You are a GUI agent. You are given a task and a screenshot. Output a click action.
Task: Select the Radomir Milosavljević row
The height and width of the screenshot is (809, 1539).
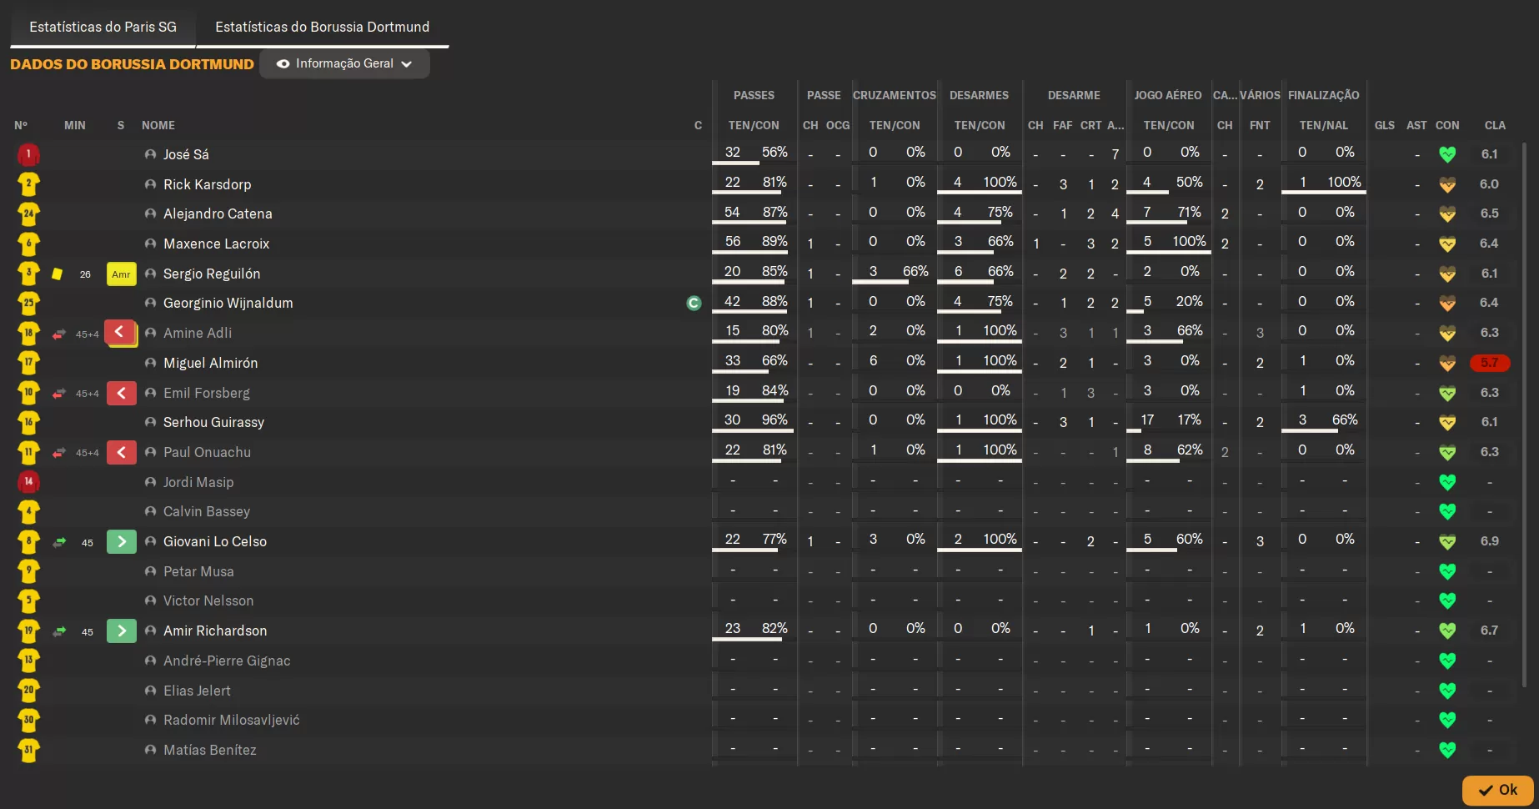[767, 720]
